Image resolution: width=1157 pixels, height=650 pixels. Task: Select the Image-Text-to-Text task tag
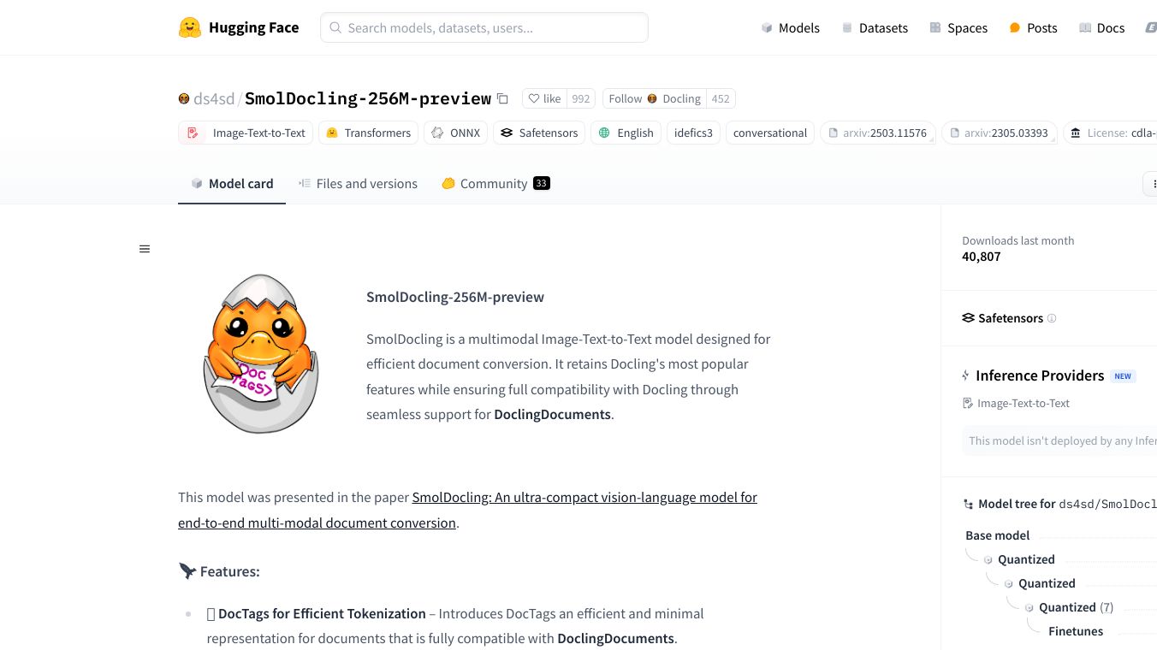click(246, 133)
